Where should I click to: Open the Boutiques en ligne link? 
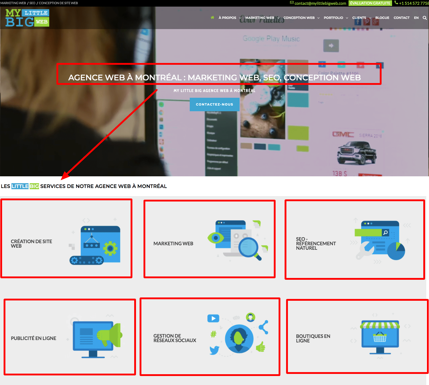tap(313, 338)
